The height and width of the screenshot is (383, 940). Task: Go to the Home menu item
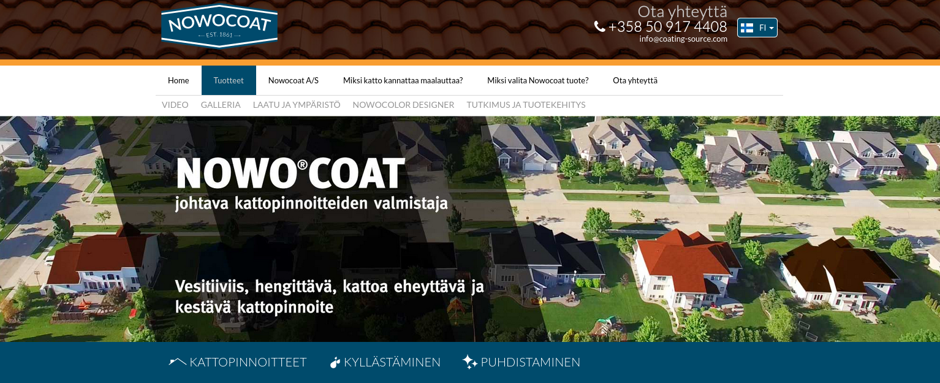[178, 80]
